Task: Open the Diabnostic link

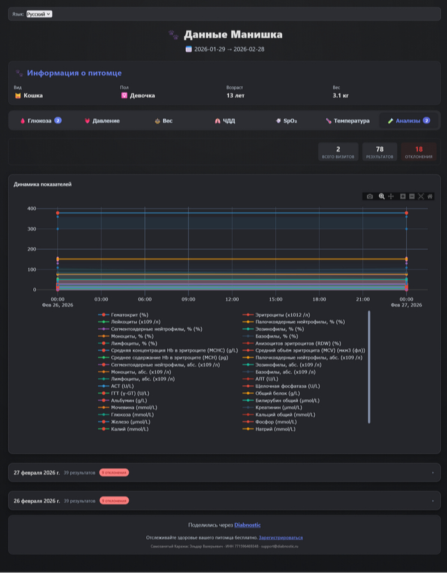Action: (247, 525)
